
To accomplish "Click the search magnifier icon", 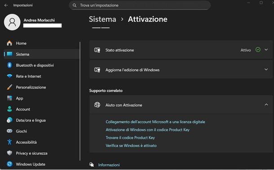I will click(75, 5).
